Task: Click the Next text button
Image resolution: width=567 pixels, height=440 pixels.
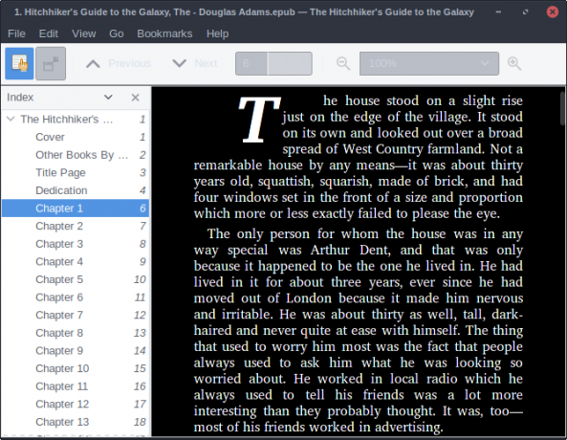Action: point(207,64)
